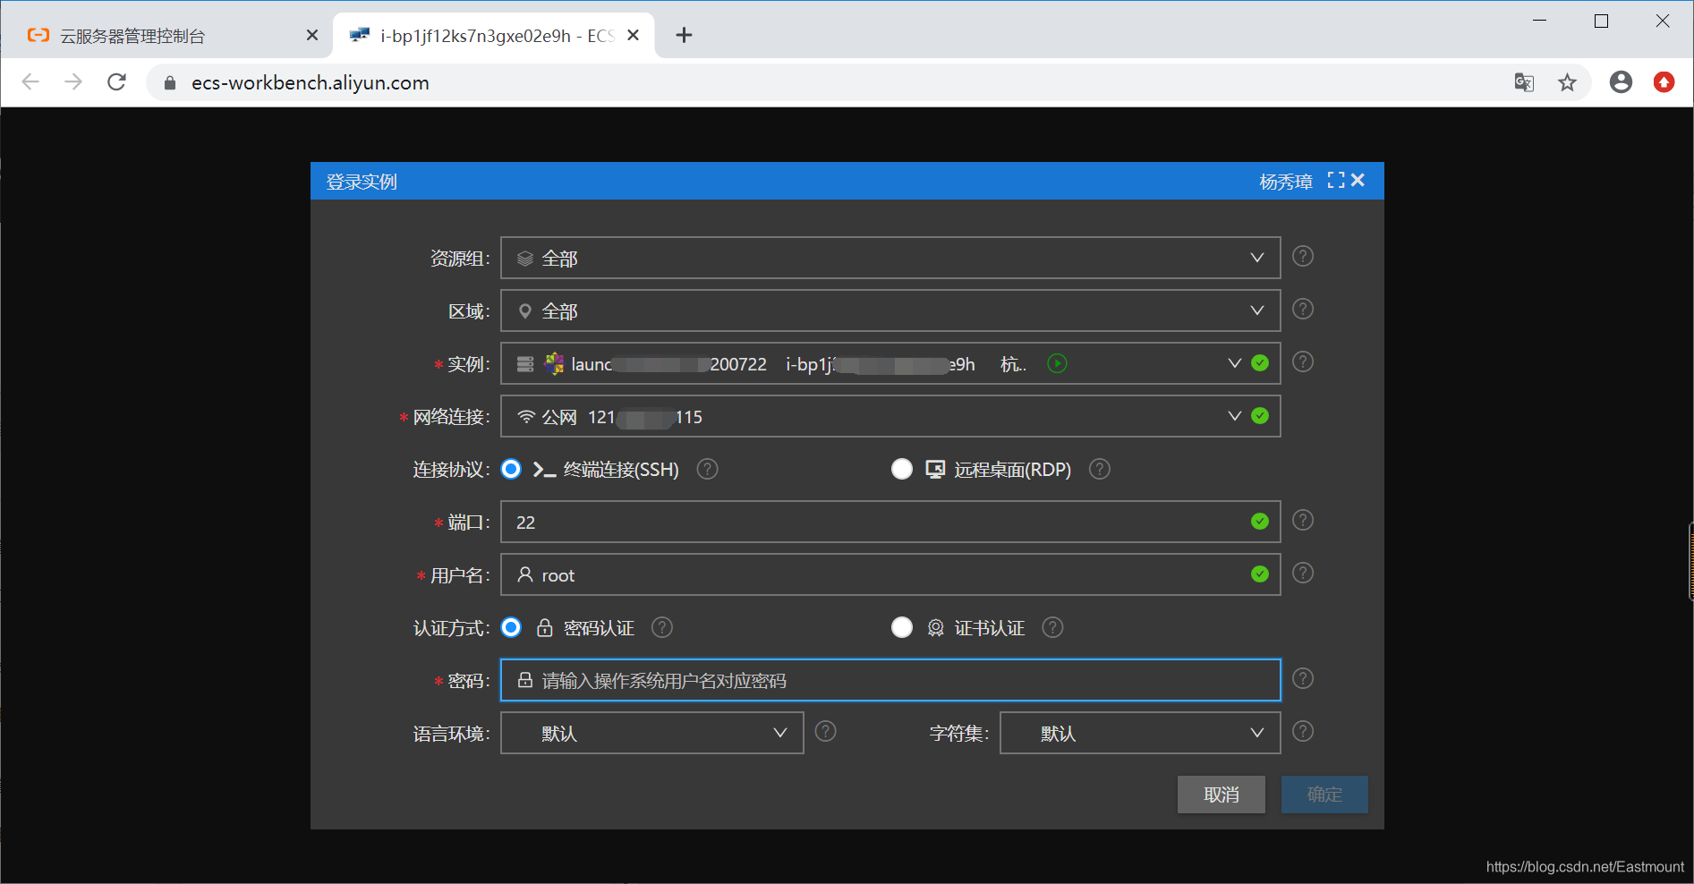Open a new browser tab
The height and width of the screenshot is (884, 1694).
pyautogui.click(x=684, y=35)
